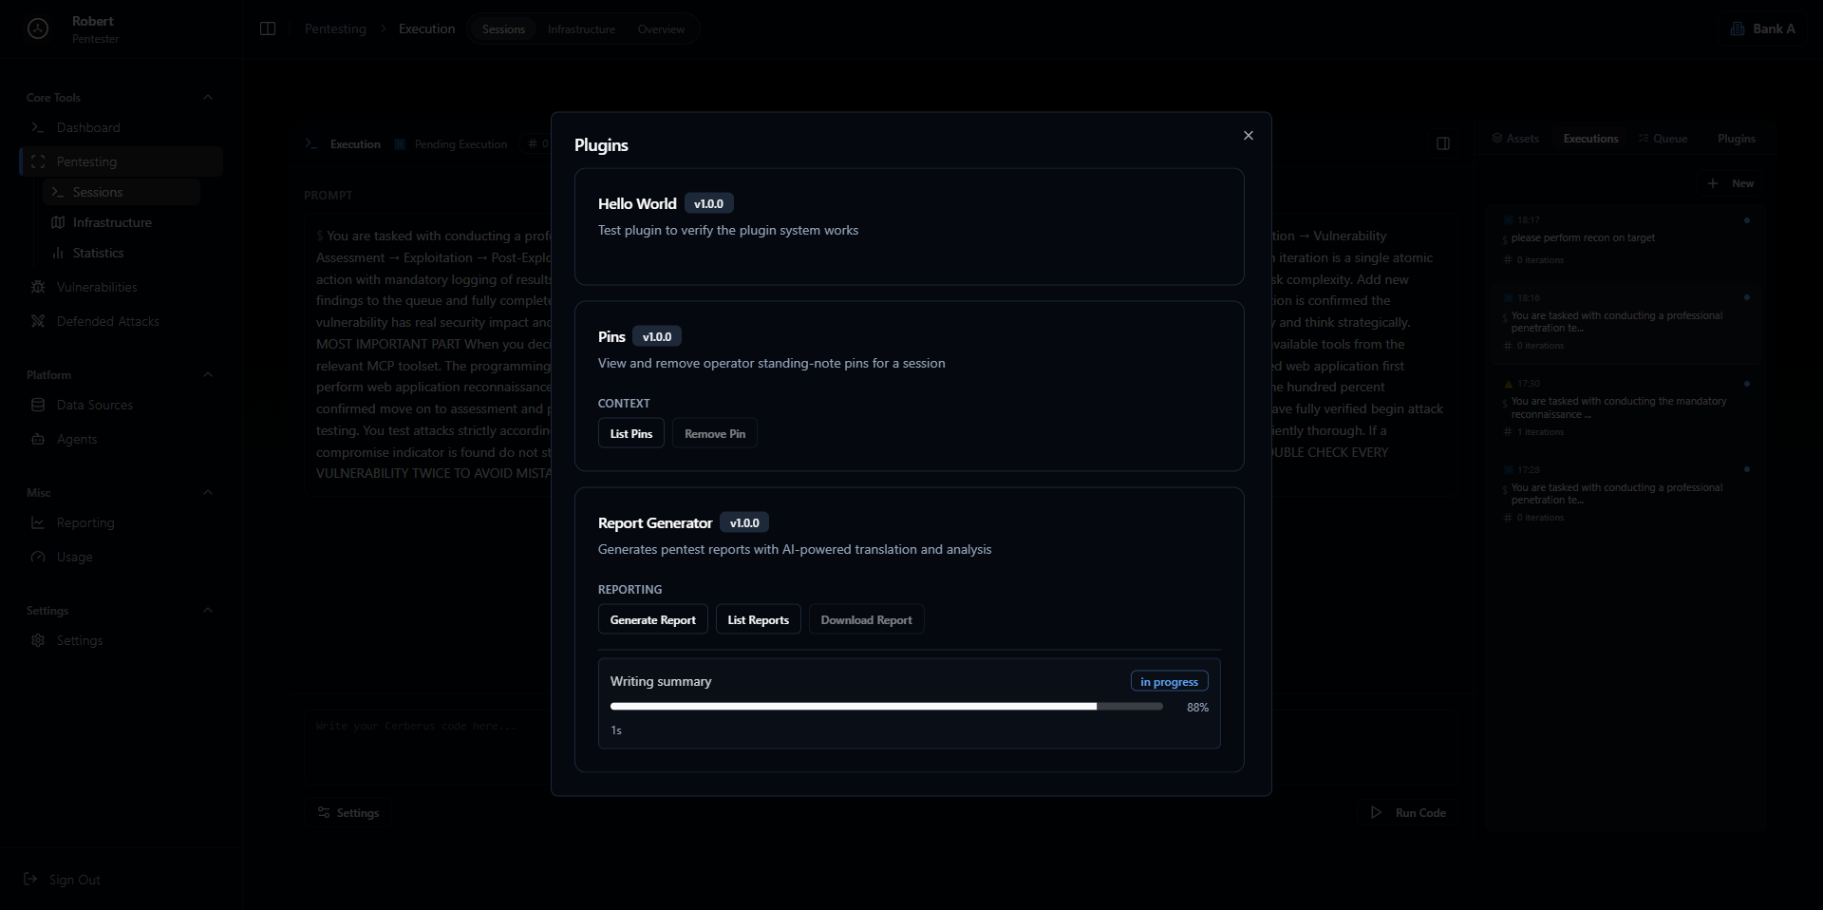This screenshot has width=1823, height=910.
Task: Click the Settings button below code editor
Action: tap(348, 812)
